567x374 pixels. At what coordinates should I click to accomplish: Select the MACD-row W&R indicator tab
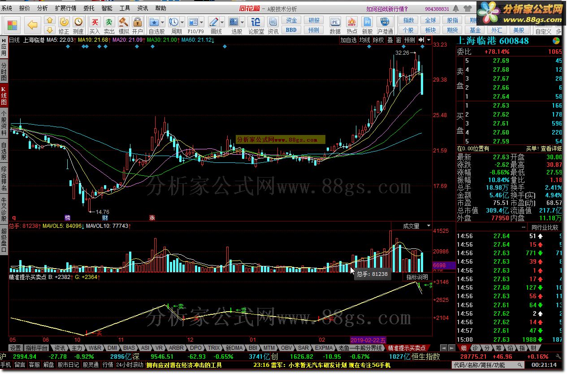coord(95,348)
